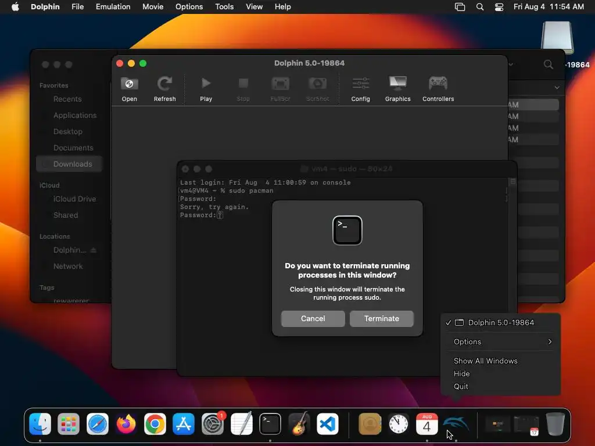The width and height of the screenshot is (595, 446).
Task: Launch Firefox from the dock
Action: [126, 423]
